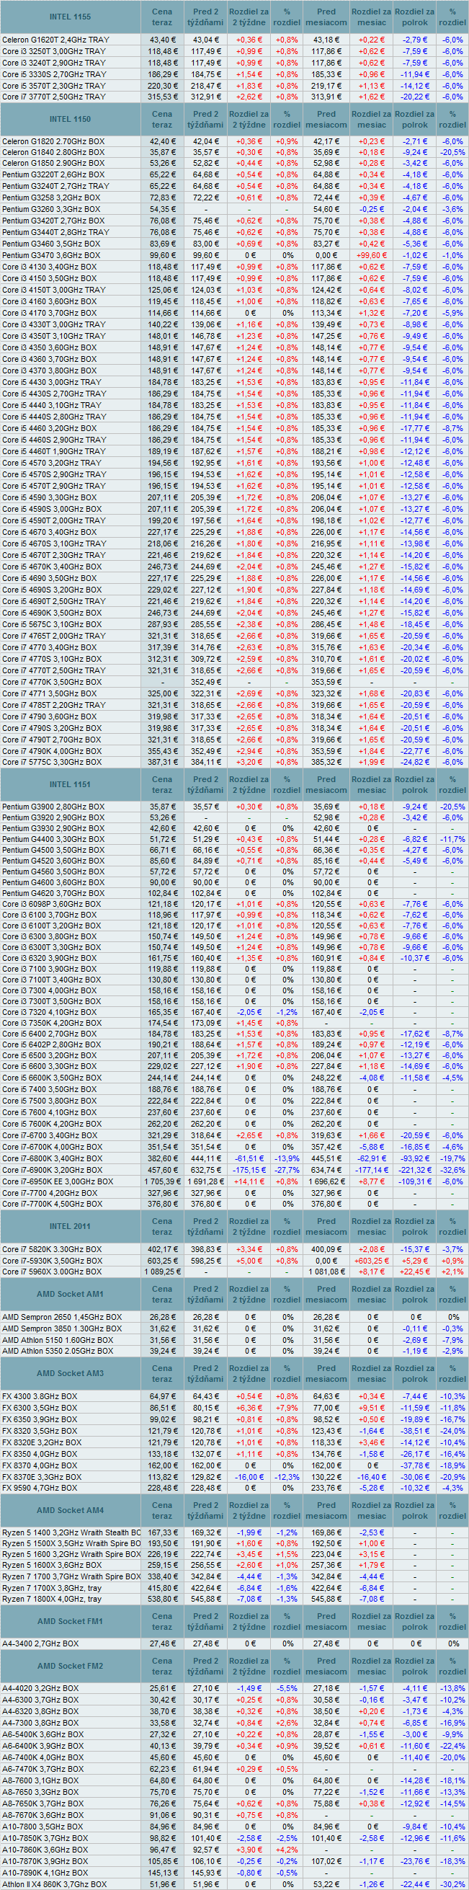Click the 1 089,25 € price of Core i7 5960X
Viewport: 469px width, 1890px height.
pos(162,1272)
